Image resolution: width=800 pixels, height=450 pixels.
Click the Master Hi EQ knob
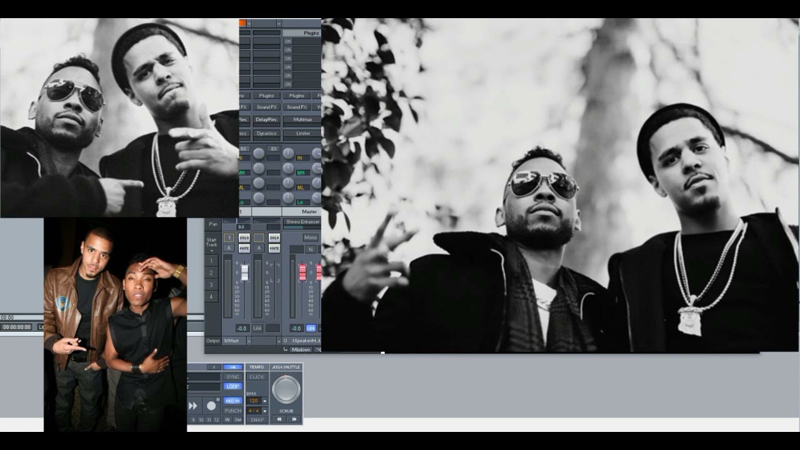[288, 153]
